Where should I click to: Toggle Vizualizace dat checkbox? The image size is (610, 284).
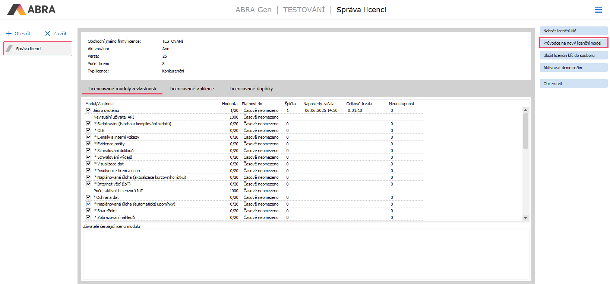click(x=88, y=164)
